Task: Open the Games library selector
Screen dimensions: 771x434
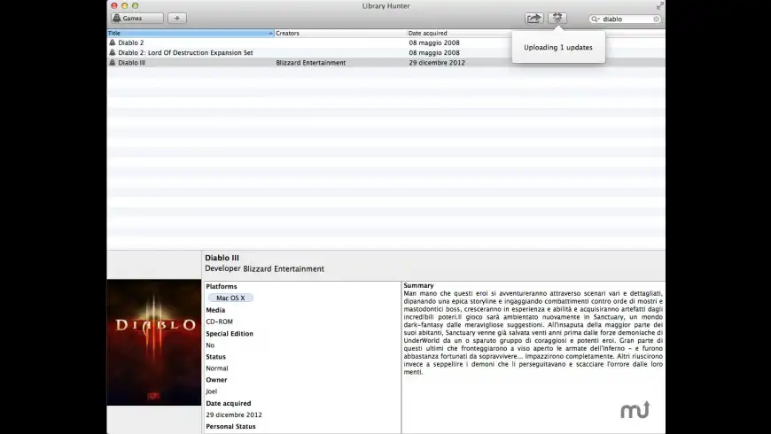Action: (x=137, y=19)
